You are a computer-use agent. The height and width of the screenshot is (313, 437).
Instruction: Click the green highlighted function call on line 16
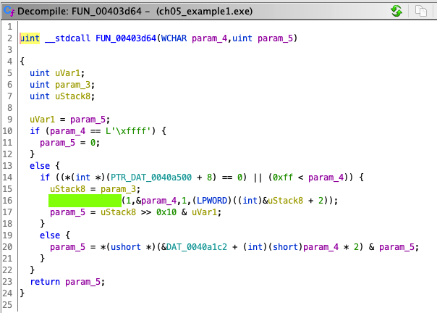[x=85, y=201]
